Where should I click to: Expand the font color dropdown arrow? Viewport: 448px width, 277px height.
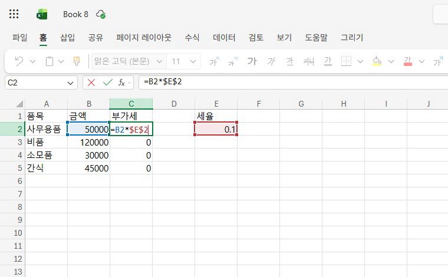coord(421,61)
